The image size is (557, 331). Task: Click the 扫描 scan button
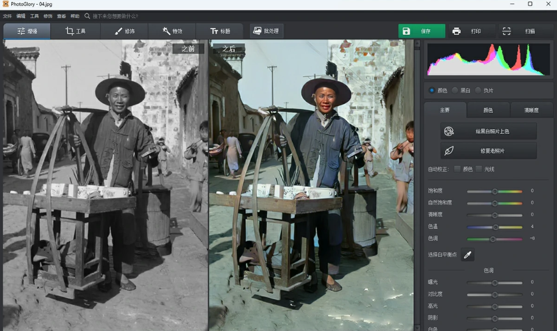pos(522,31)
